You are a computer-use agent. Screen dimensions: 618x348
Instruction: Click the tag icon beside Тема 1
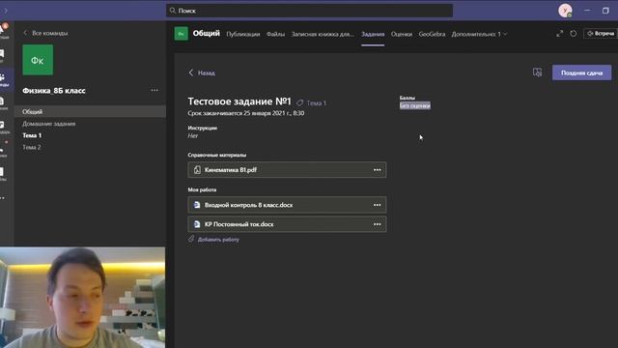pos(300,103)
